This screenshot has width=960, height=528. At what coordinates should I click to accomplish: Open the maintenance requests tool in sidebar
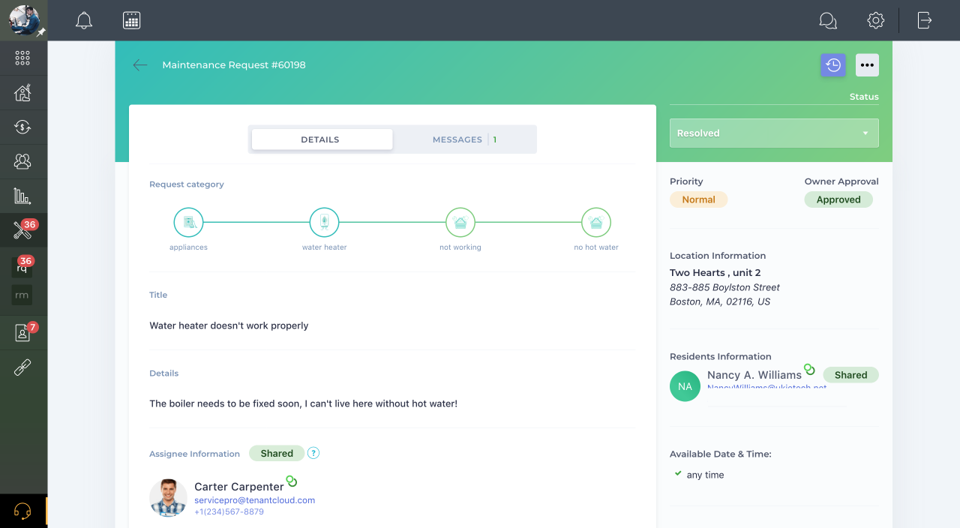[x=22, y=229]
